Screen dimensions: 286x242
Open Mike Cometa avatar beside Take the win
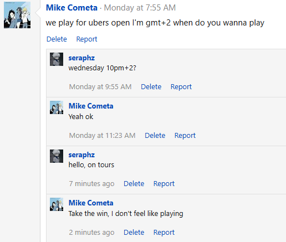57,204
